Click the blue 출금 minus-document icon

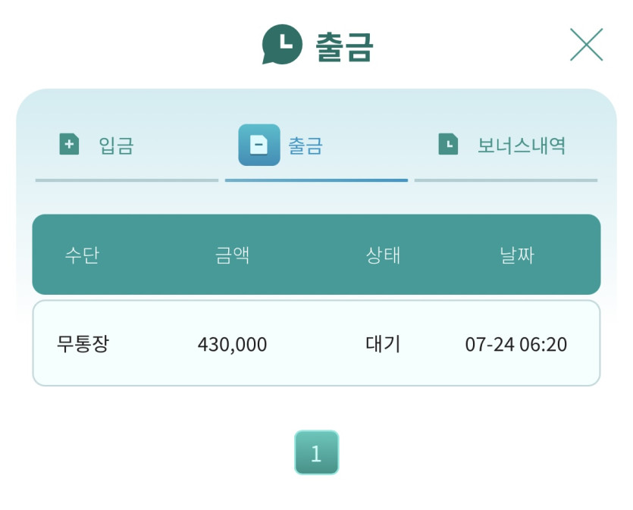point(259,145)
